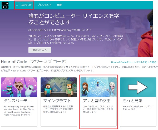
Task: Click the 20時間コースを行う時間がない場合 paragraph
Action: tap(79, 69)
